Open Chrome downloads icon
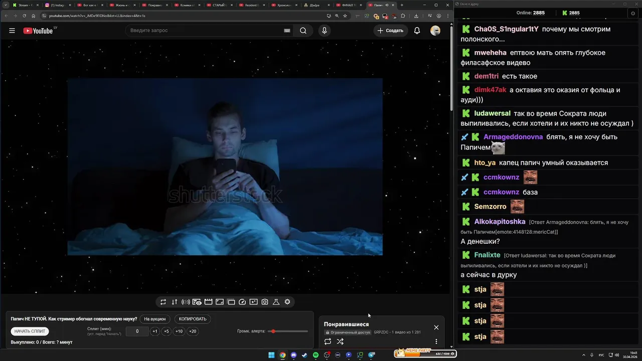 point(416,16)
